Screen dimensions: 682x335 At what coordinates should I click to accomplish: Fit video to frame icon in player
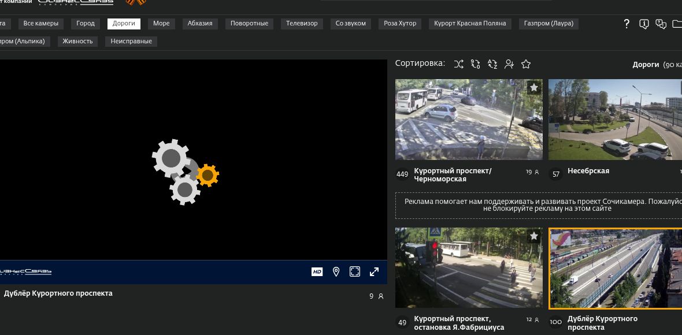355,272
